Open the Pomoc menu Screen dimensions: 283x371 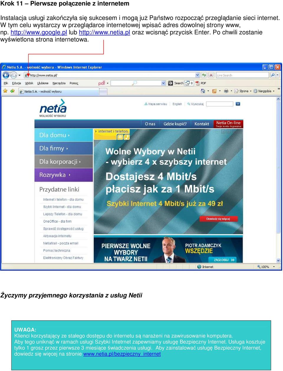[x=74, y=83]
